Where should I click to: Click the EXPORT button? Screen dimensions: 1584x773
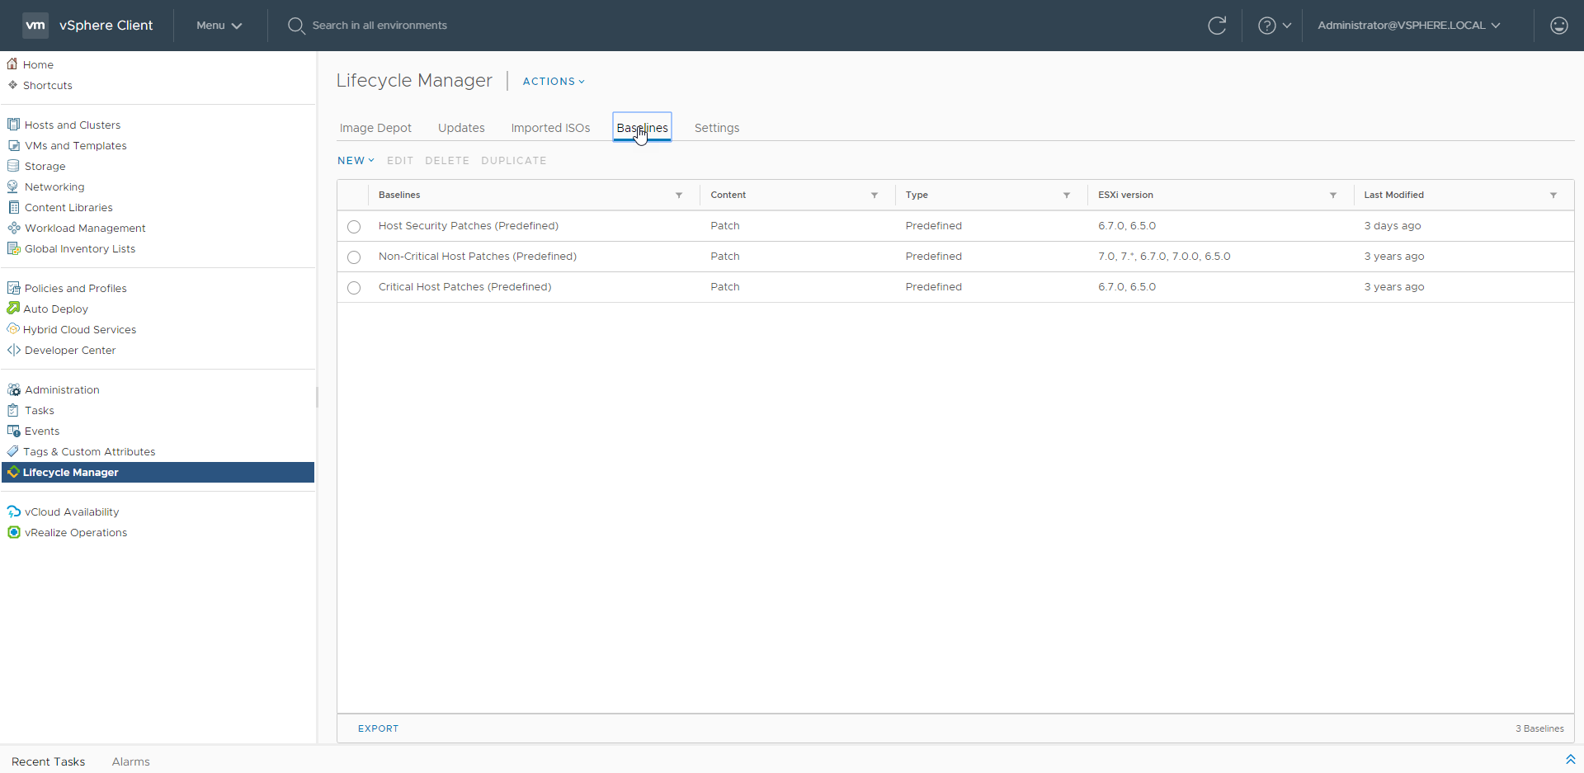click(378, 728)
